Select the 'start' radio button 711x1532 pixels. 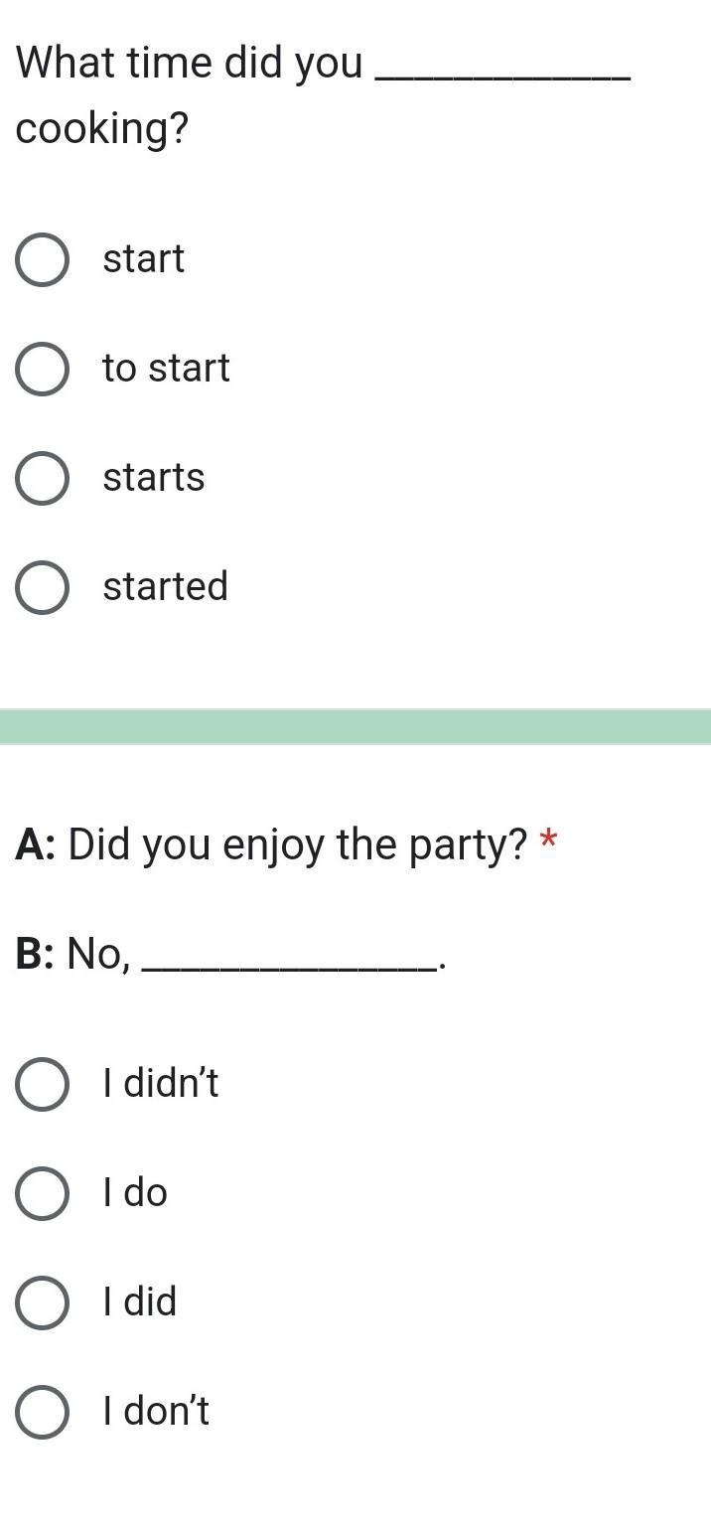43,260
